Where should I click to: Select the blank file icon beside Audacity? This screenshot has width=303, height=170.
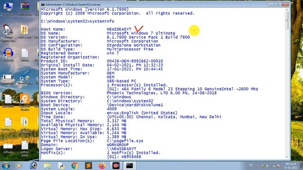click(25, 55)
